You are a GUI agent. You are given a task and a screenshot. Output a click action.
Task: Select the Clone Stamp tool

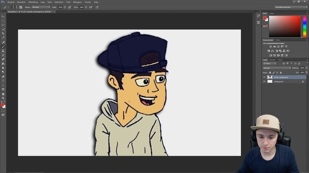pyautogui.click(x=3, y=51)
